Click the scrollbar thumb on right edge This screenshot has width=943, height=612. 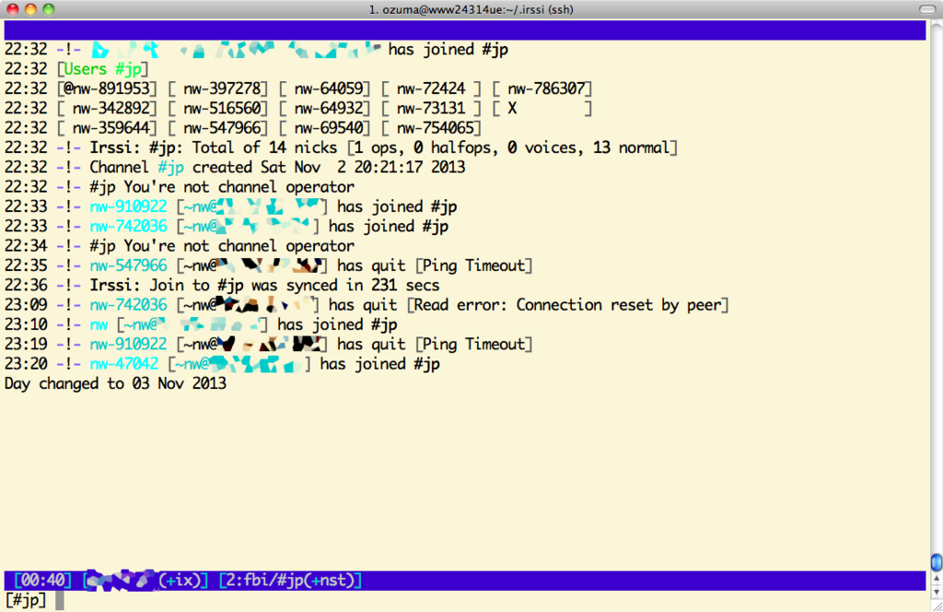[937, 562]
